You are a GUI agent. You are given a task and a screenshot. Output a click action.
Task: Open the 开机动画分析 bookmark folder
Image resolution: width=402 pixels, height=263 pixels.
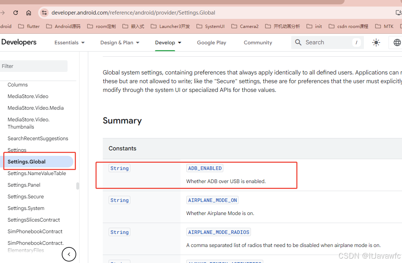point(282,27)
